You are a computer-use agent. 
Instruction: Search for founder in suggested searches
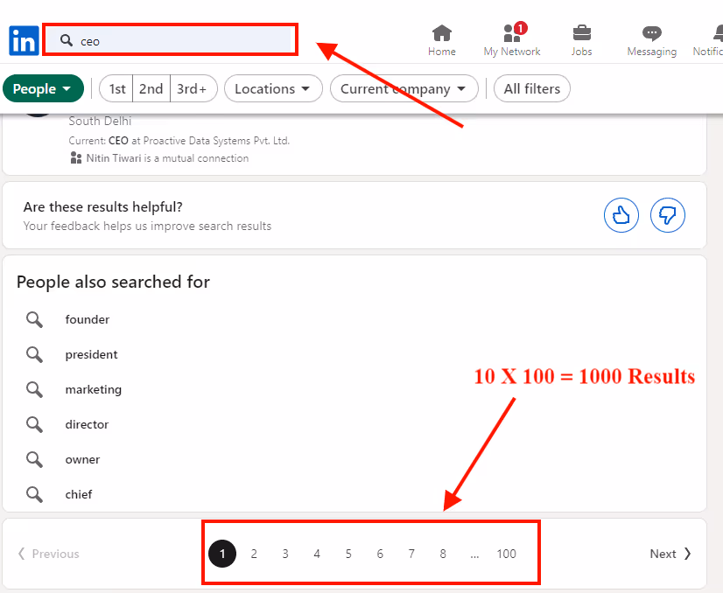pos(87,319)
